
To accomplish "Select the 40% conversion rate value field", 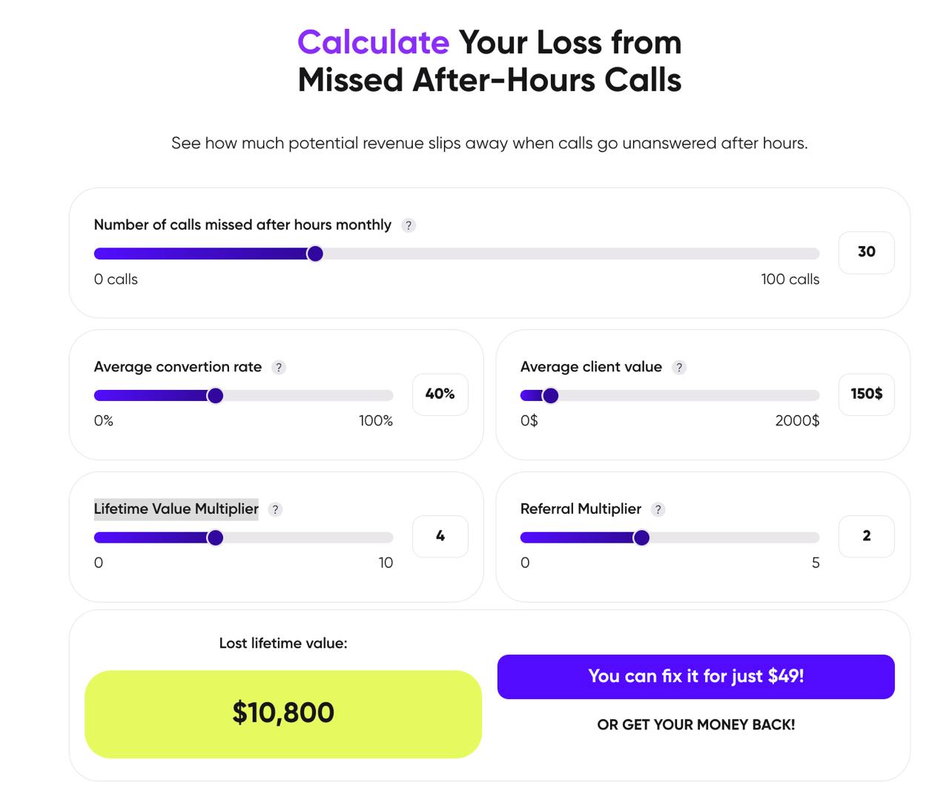I will click(x=440, y=394).
